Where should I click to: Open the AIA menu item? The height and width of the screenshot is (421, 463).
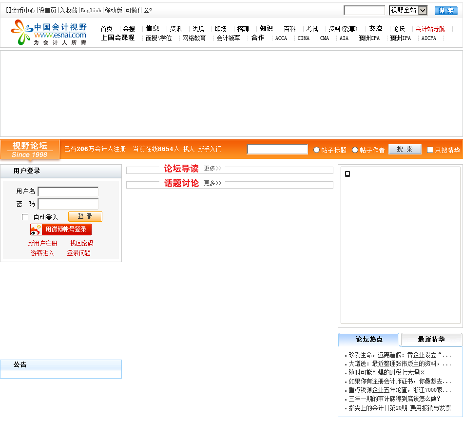pyautogui.click(x=344, y=38)
